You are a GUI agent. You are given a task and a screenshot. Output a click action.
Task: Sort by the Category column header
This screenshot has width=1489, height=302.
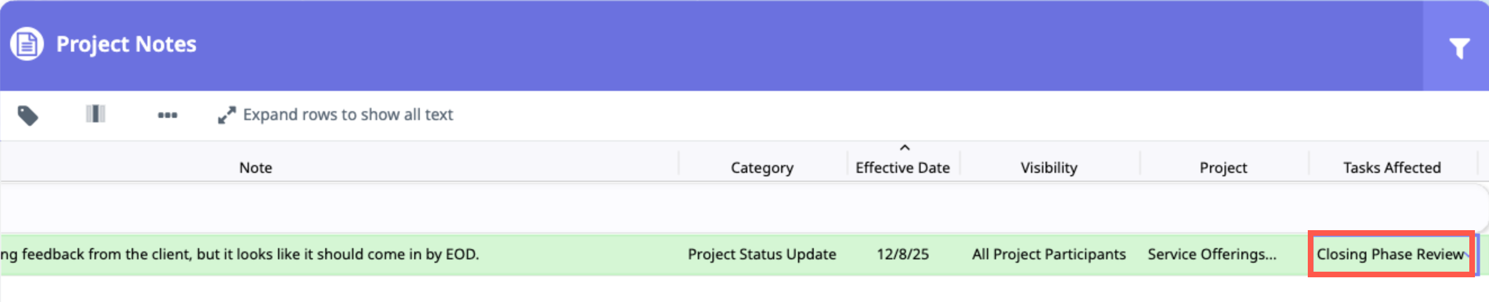[762, 168]
